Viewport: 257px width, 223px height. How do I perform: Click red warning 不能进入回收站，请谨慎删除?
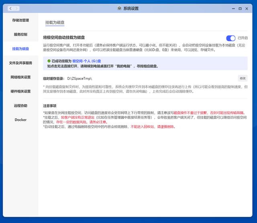pos(153,127)
